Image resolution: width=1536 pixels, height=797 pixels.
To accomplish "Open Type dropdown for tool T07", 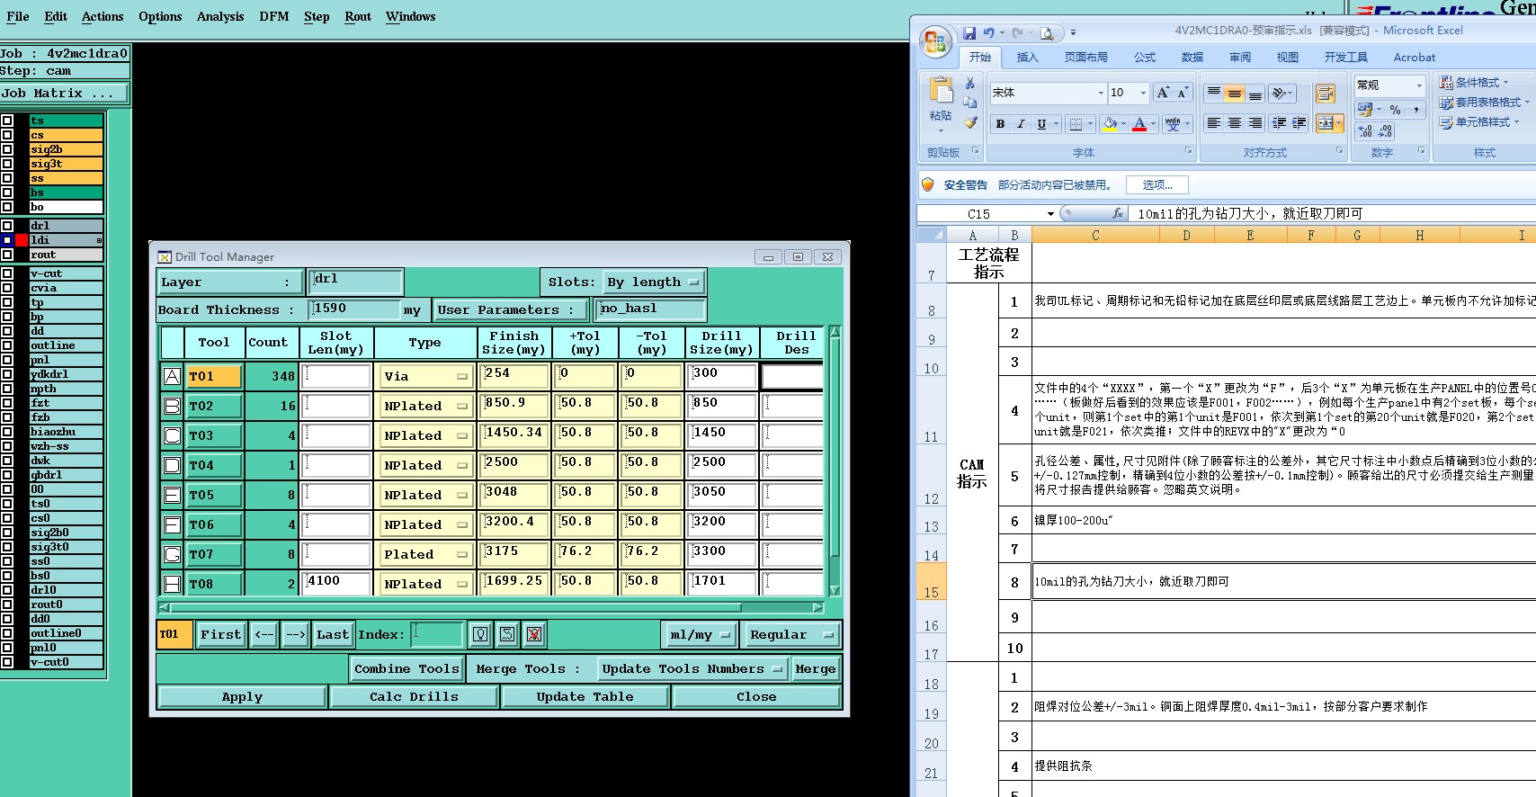I will pyautogui.click(x=425, y=554).
